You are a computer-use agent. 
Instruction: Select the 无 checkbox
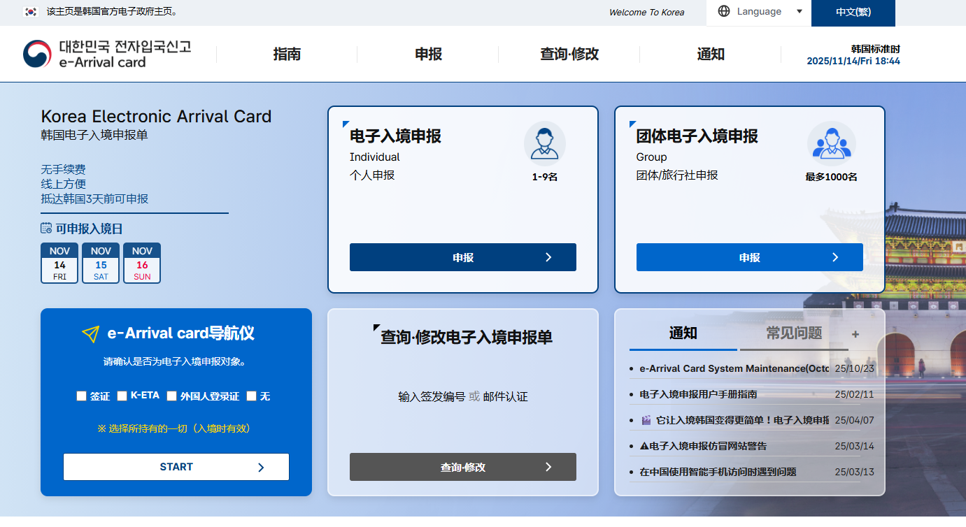point(251,396)
